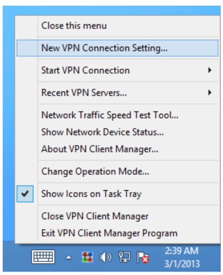223x275 pixels.
Task: Open the touch keyboard icon
Action: pos(43,257)
